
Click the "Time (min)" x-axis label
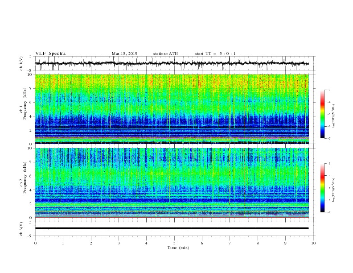pyautogui.click(x=178, y=248)
